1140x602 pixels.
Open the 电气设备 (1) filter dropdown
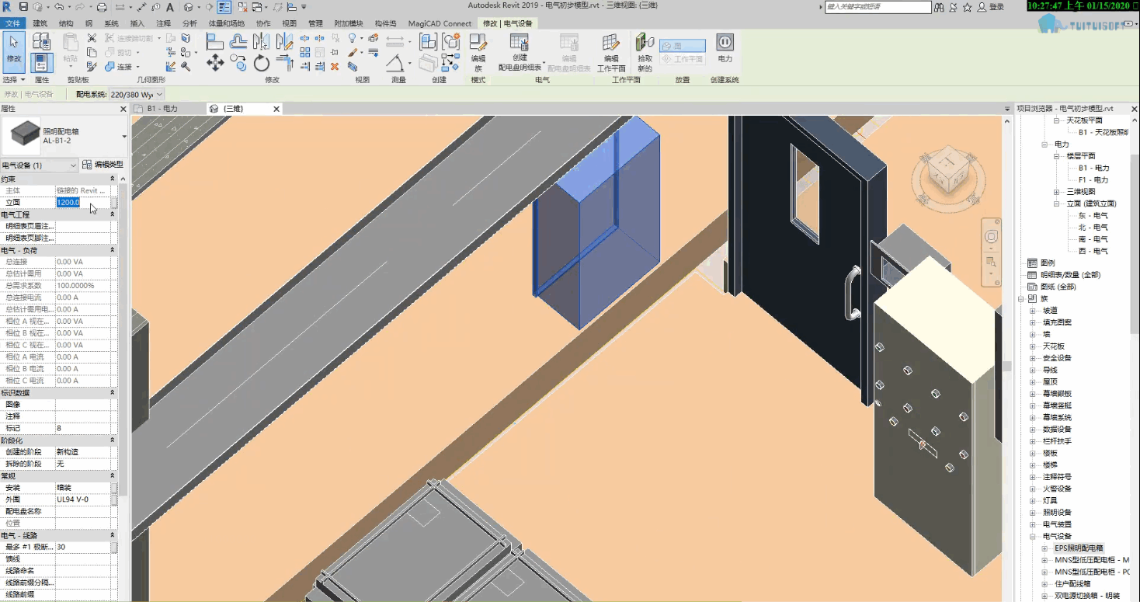click(x=40, y=165)
